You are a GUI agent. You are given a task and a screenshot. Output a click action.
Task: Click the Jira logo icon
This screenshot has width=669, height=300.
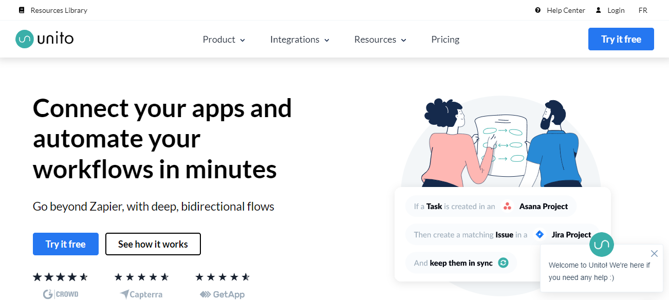click(540, 235)
